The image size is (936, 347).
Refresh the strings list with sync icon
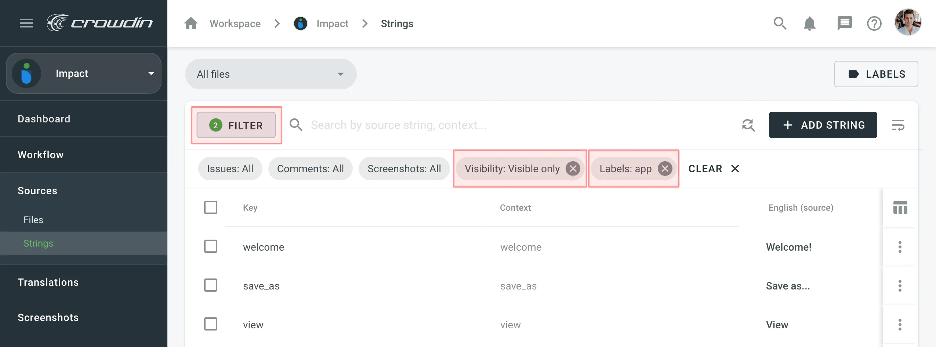coord(748,125)
